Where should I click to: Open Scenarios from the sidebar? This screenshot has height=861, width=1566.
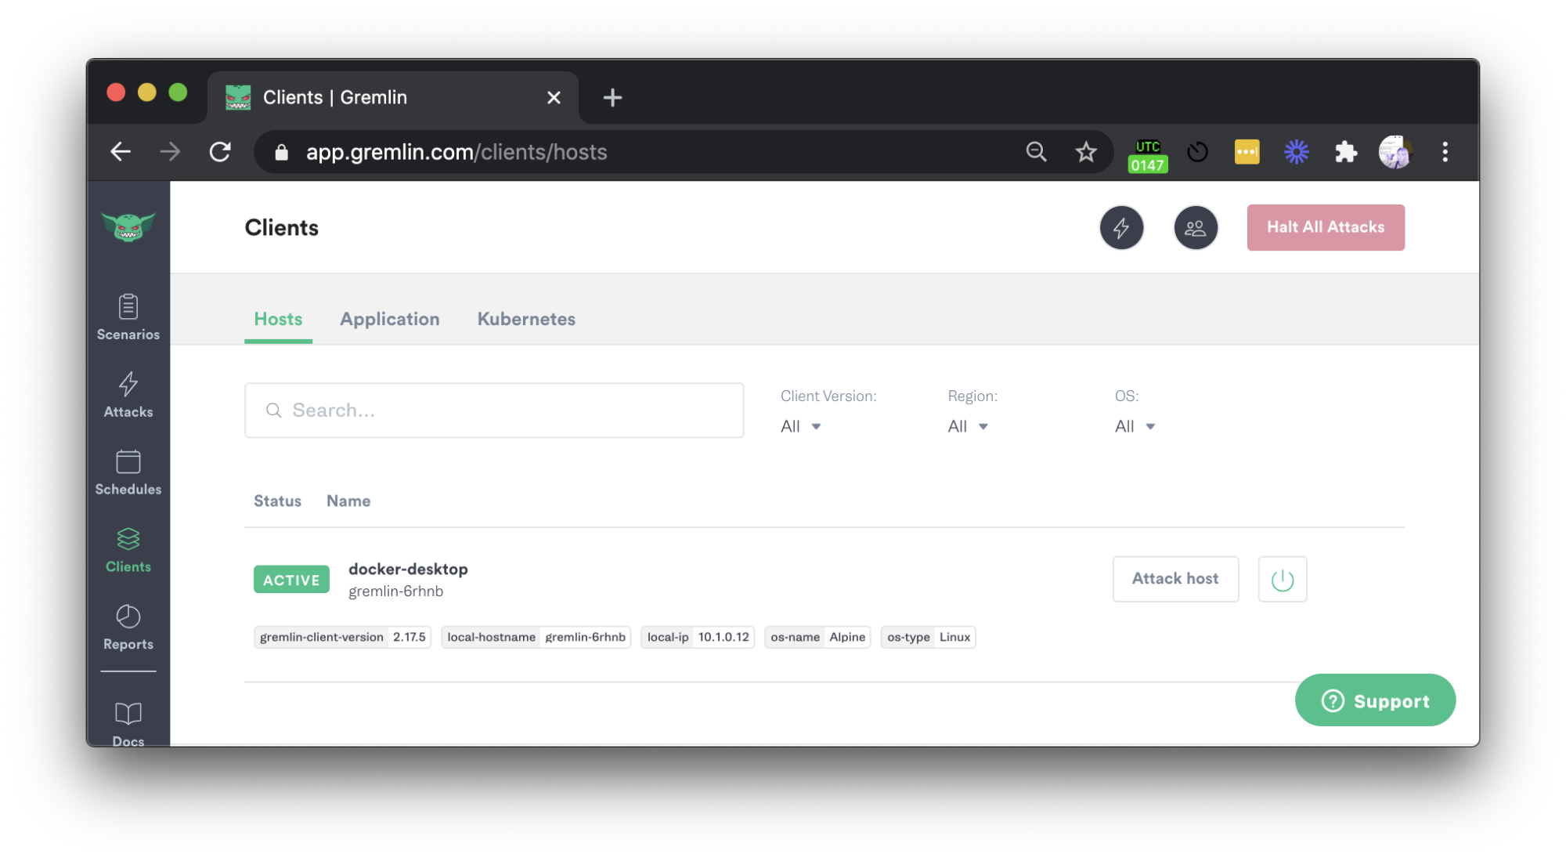pyautogui.click(x=128, y=317)
